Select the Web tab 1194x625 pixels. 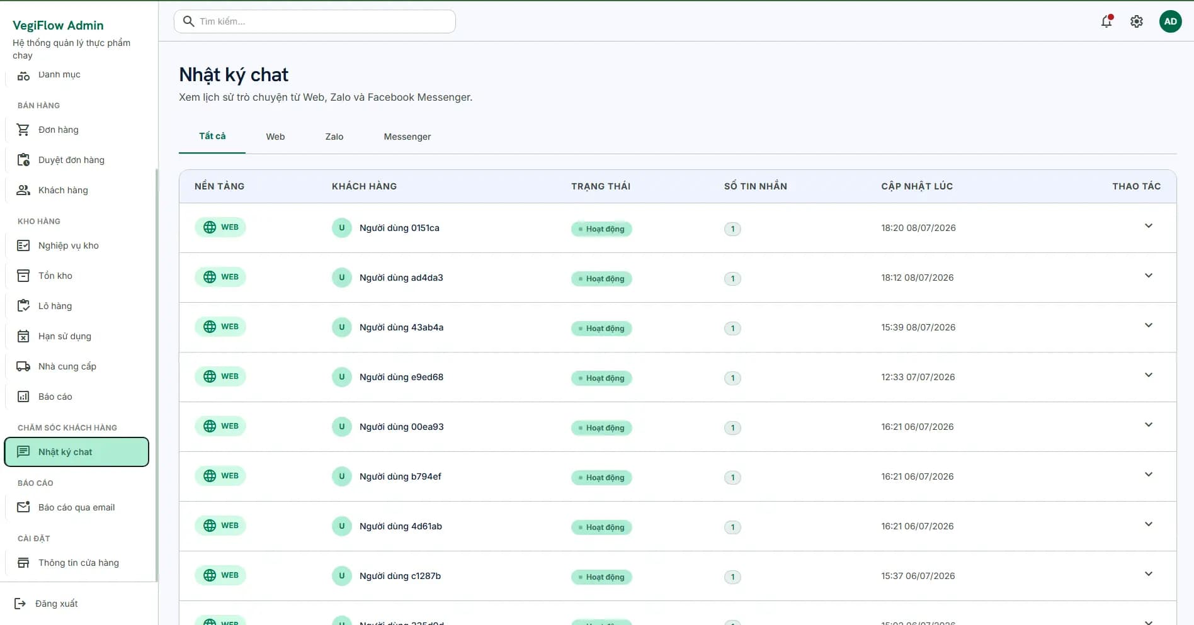275,137
